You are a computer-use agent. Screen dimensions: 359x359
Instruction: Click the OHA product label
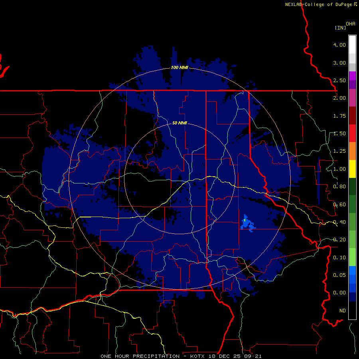351,24
